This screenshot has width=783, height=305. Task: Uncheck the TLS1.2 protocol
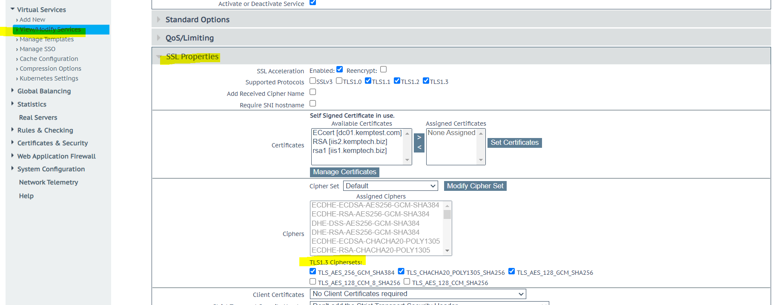tap(397, 81)
